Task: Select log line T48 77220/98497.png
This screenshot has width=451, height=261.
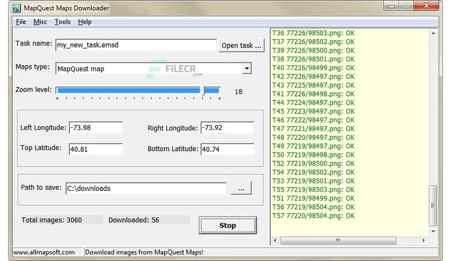Action: click(313, 138)
